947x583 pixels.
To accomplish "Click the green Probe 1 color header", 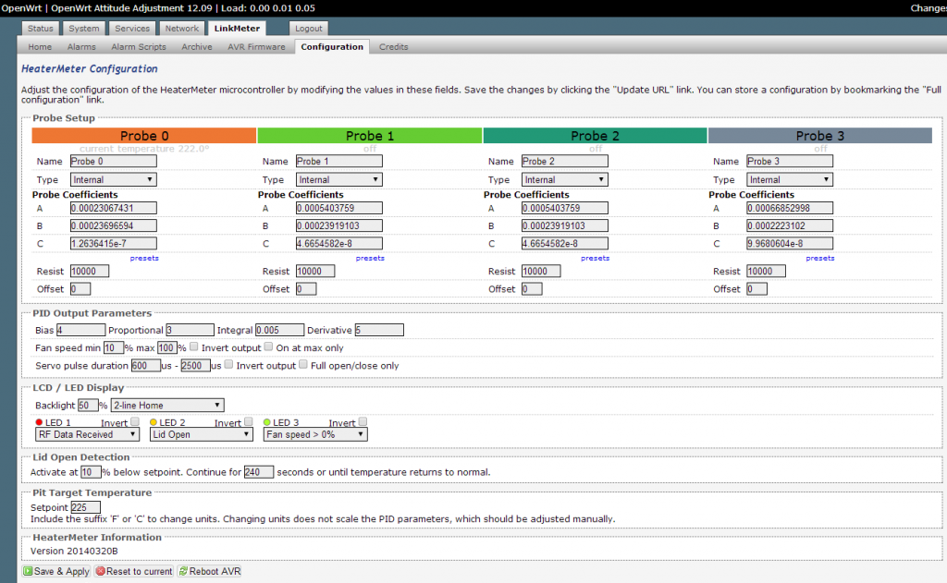I will pyautogui.click(x=370, y=136).
